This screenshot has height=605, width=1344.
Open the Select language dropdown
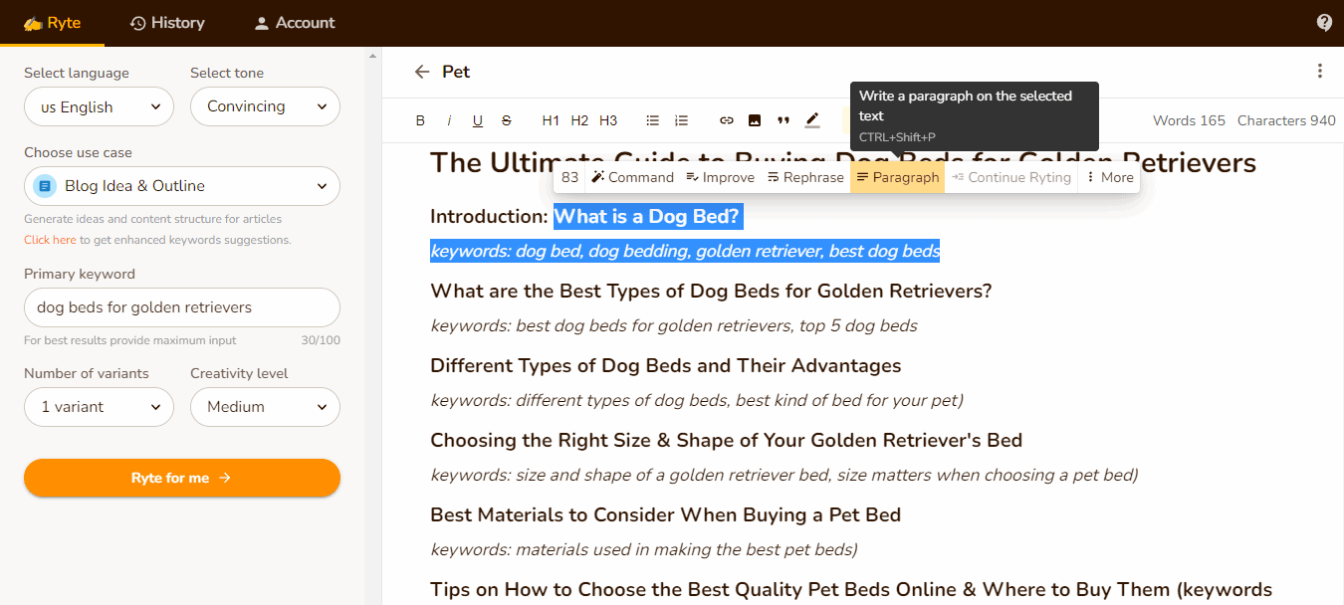pos(98,106)
